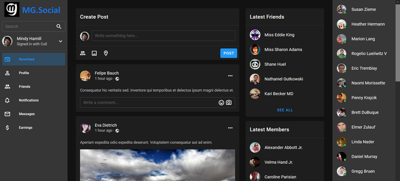Click Mindy Hamill's profile avatar in sidebar

coord(7,41)
